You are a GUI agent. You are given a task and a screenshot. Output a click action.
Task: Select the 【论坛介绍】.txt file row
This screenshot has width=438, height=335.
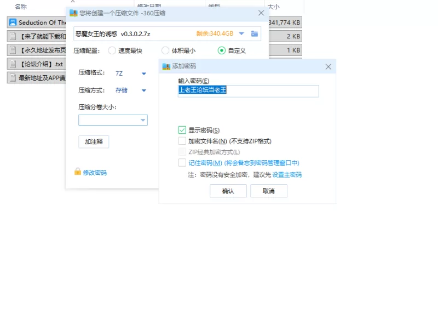(x=36, y=64)
